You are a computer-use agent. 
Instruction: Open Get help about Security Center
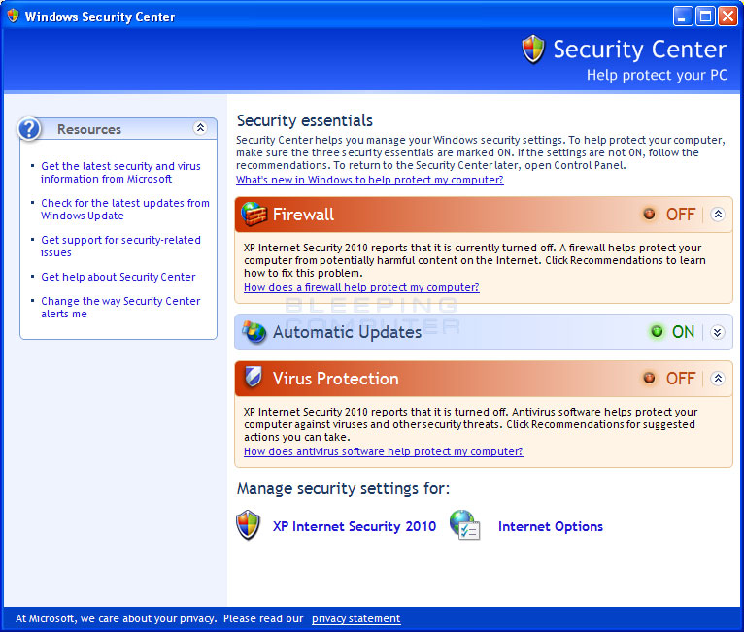(x=118, y=277)
